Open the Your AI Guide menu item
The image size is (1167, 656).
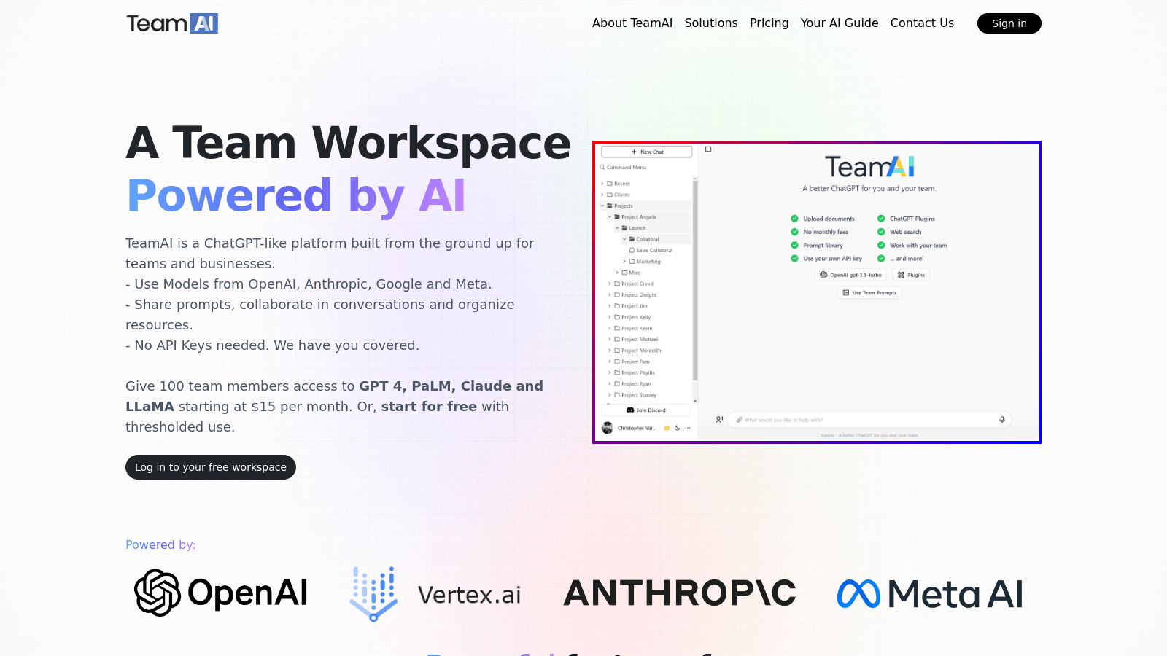[x=840, y=23]
